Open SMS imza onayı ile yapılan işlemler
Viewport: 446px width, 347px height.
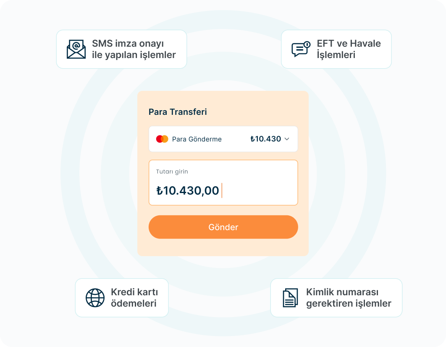pos(134,49)
